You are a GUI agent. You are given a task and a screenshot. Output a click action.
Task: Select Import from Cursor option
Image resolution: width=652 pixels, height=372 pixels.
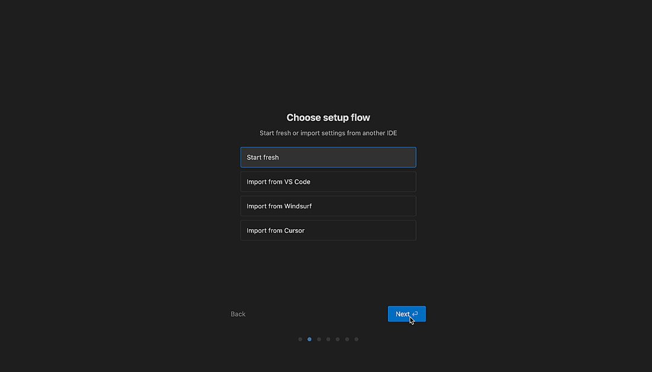pyautogui.click(x=328, y=230)
